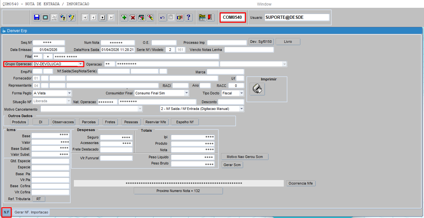
Task: Click the undo arrow toolbar icon
Action: (163, 18)
